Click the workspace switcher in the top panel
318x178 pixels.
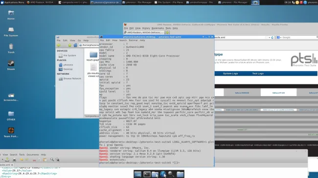click(x=255, y=2)
